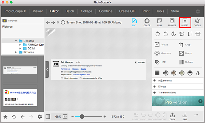The height and width of the screenshot is (123, 205).
Task: Switch to the Viewer tab
Action: pyautogui.click(x=38, y=11)
